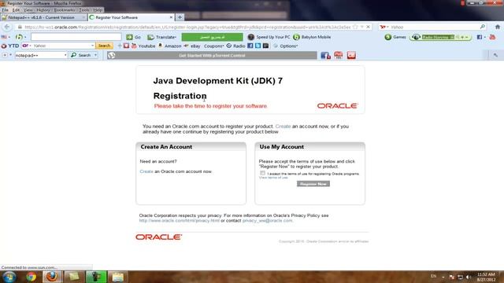Click the Twitter icon in the YTD toolbar
Image resolution: width=504 pixels, height=283 pixels.
pyautogui.click(x=258, y=46)
